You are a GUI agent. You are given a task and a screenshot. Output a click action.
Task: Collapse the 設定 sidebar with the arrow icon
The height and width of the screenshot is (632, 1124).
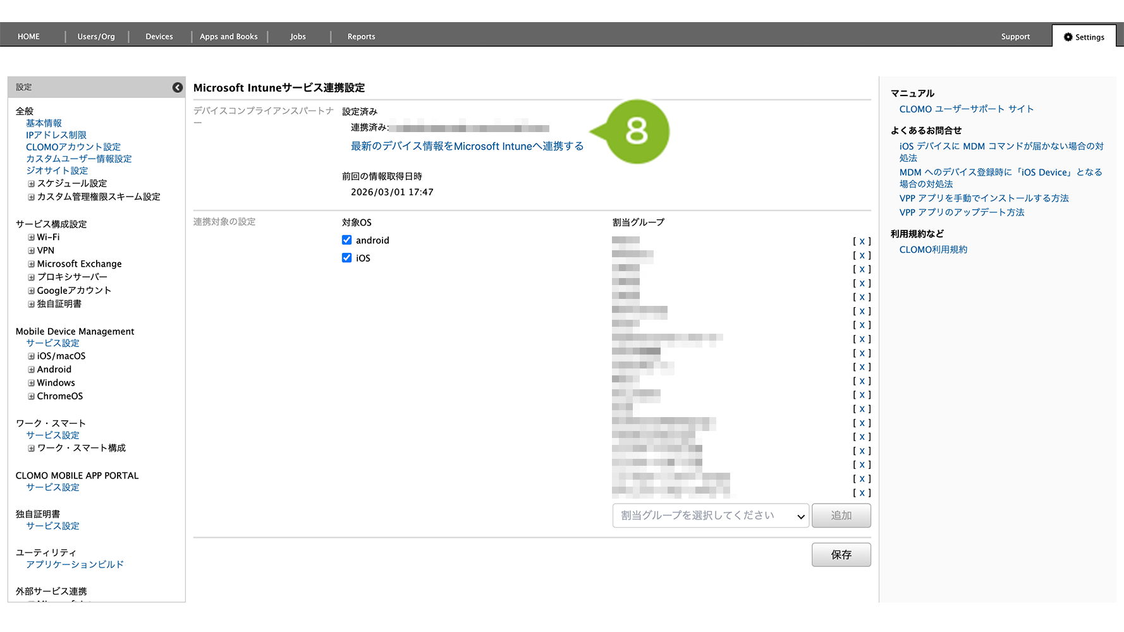(178, 87)
